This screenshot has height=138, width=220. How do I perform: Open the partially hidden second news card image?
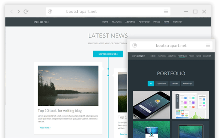pyautogui.click(x=122, y=92)
